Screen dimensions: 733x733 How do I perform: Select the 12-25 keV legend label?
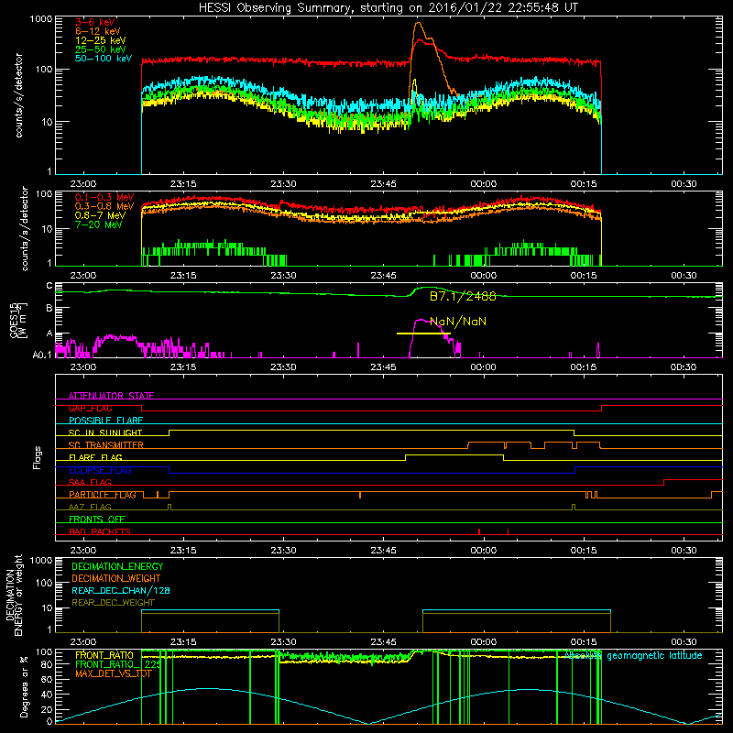point(101,40)
